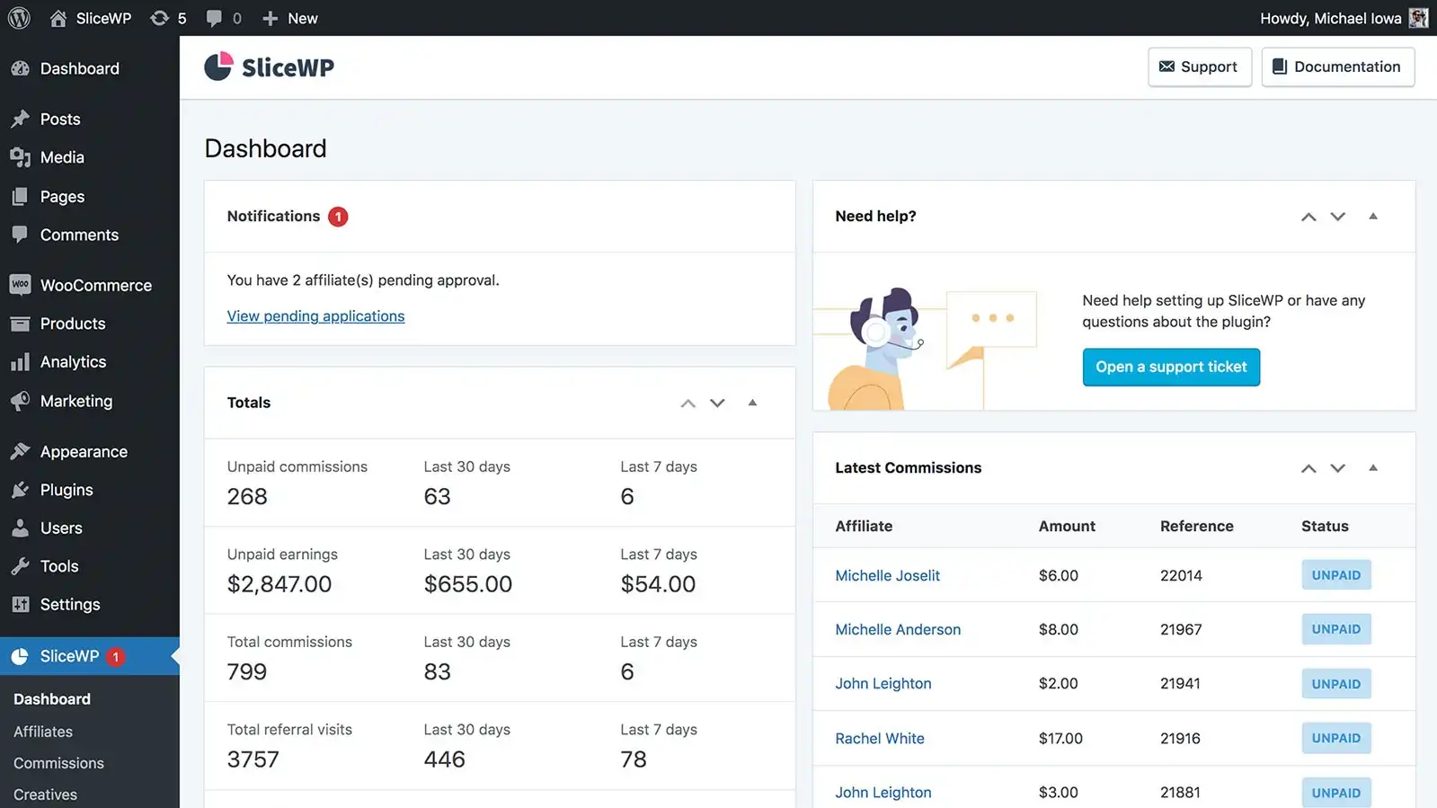Click the Marketing megaphone icon

(20, 401)
